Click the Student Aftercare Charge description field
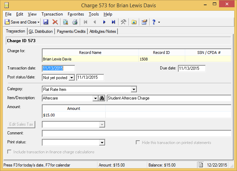237x171 pixels. click(x=169, y=98)
